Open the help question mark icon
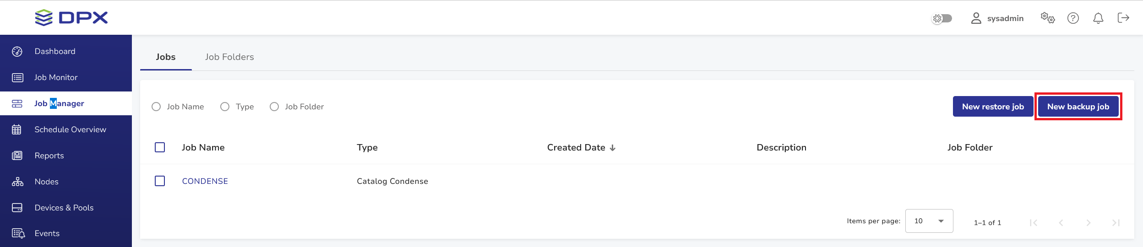Image resolution: width=1143 pixels, height=247 pixels. (1073, 18)
